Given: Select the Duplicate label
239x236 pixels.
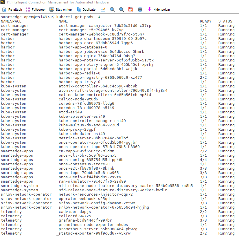Looking at the screenshot, I should [89, 10].
